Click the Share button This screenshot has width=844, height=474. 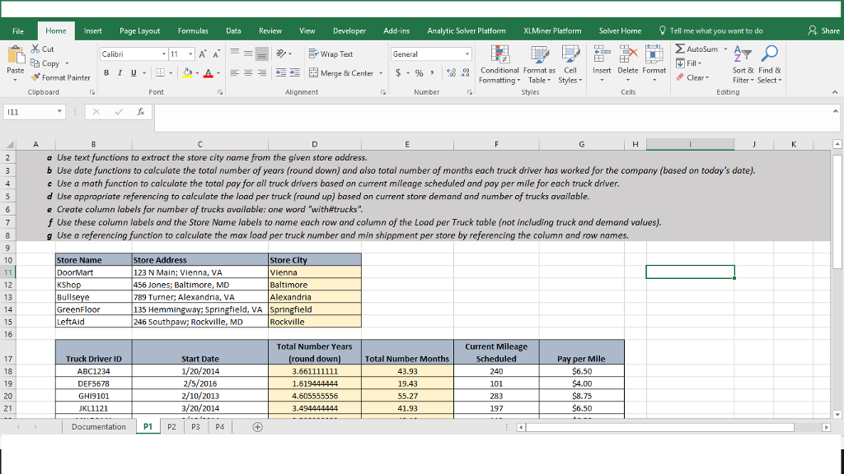click(x=823, y=30)
